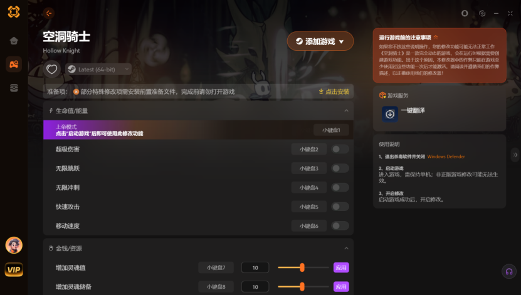Collapse the 金钱/资源 section
This screenshot has height=295, width=521.
coord(346,248)
